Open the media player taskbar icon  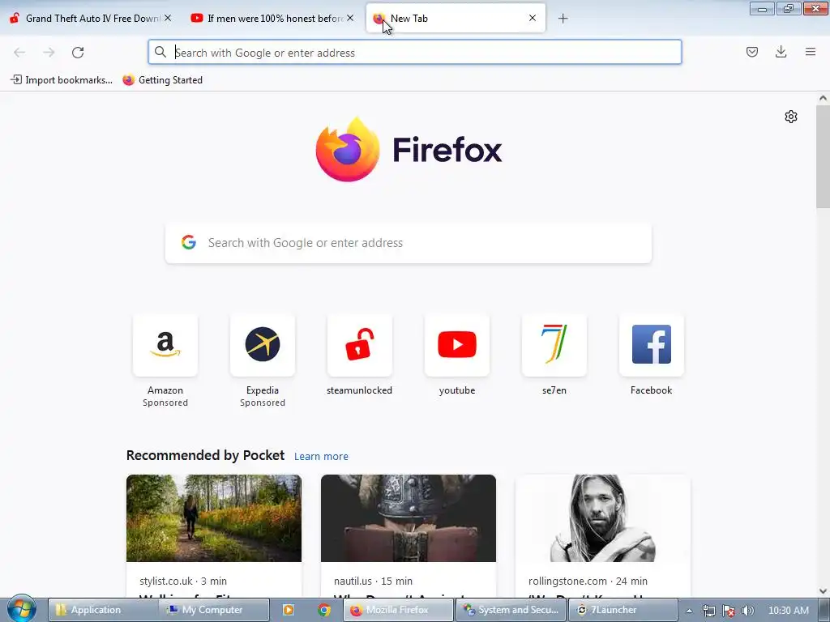289,610
